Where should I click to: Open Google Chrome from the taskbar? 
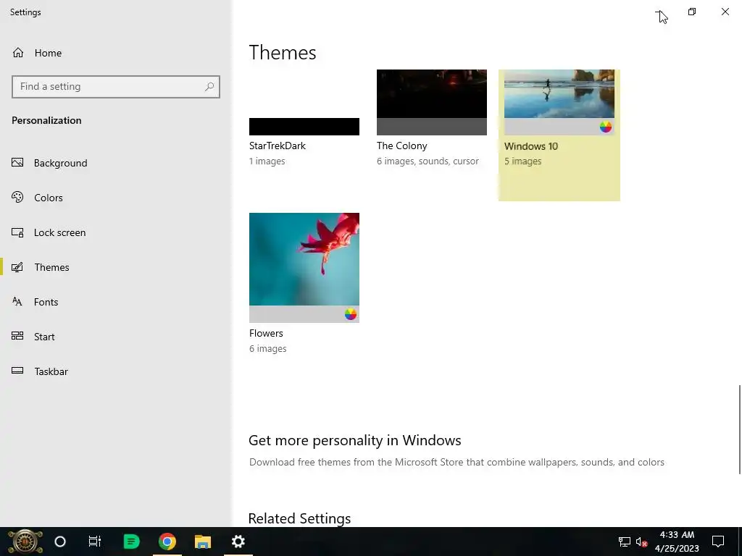pyautogui.click(x=167, y=542)
